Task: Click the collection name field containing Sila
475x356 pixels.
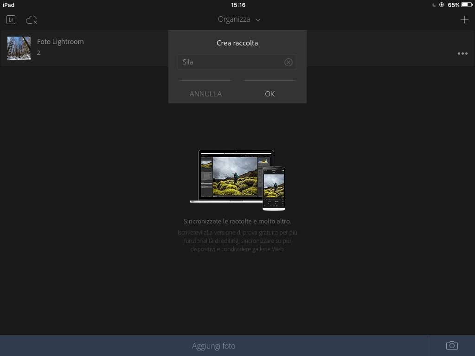Action: [x=237, y=62]
